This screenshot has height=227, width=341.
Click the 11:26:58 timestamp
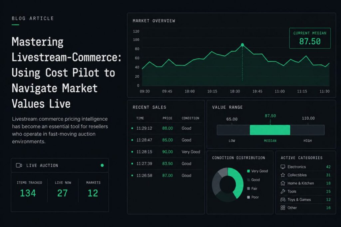pos(144,175)
